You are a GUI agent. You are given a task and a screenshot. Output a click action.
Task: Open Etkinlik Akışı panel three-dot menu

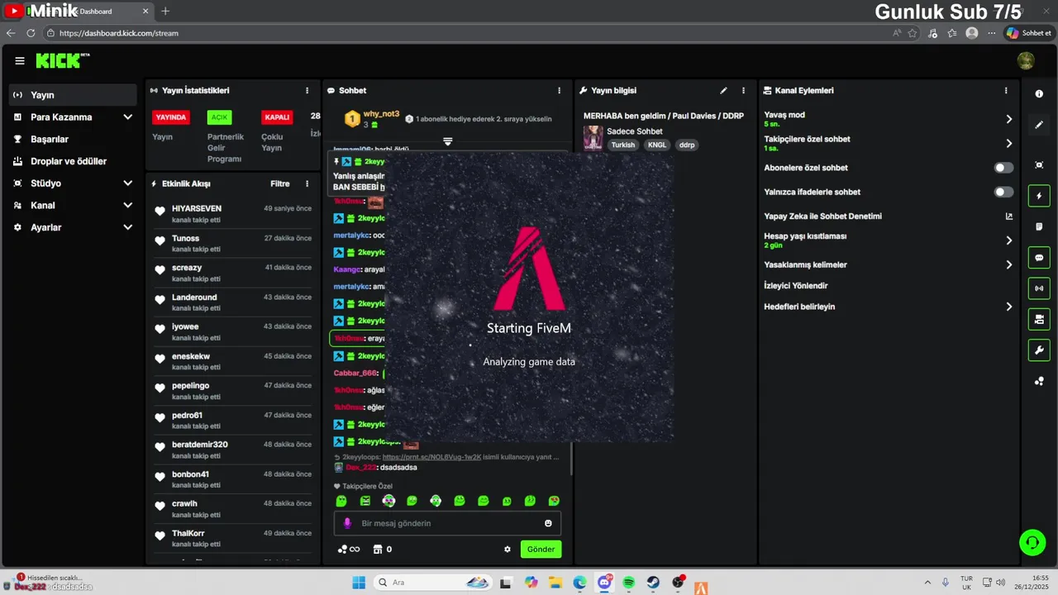pos(307,184)
